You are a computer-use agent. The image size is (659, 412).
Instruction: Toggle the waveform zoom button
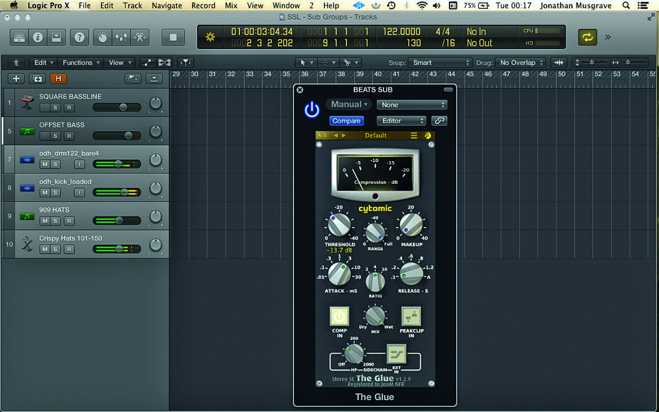[x=559, y=63]
